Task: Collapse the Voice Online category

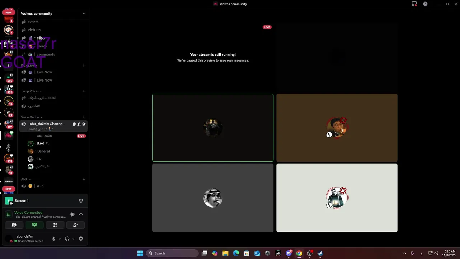Action: [x=32, y=117]
